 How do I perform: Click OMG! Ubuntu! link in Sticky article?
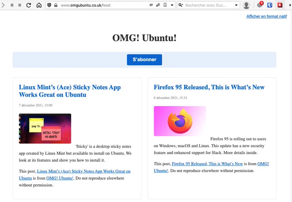point(60,178)
